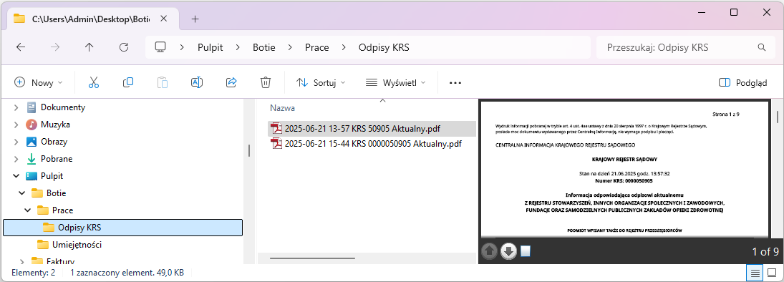
Task: Click the horizontal scrollbar of file list
Action: click(x=312, y=258)
